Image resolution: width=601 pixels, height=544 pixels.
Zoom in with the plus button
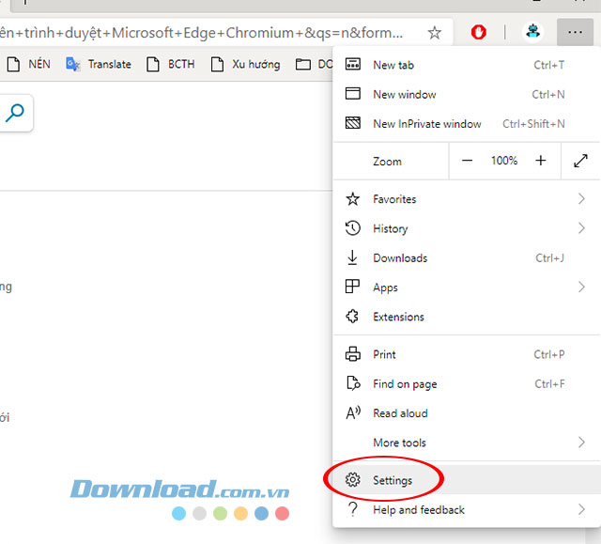point(540,161)
